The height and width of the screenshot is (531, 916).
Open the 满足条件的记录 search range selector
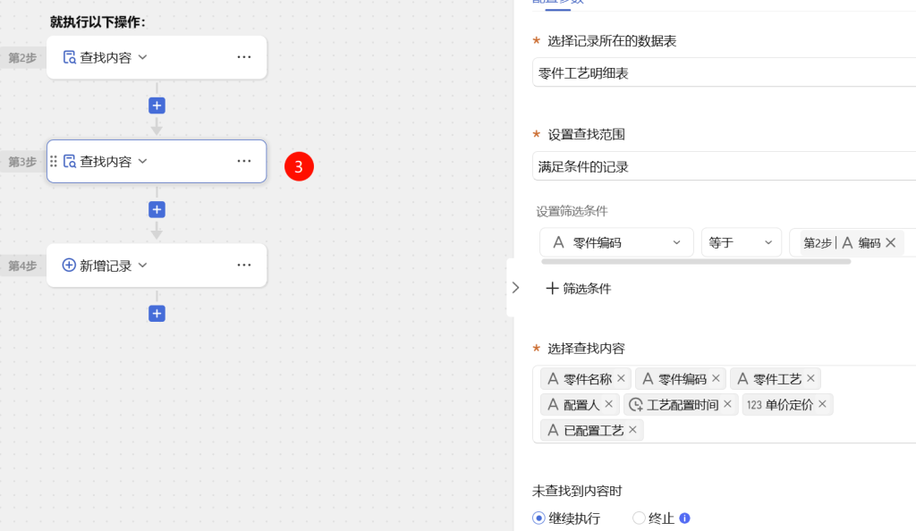725,167
